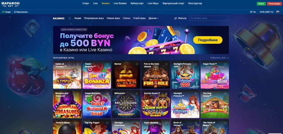Open the Sweet Bonanza game thumbnail
The height and width of the screenshot is (134, 283).
97,75
